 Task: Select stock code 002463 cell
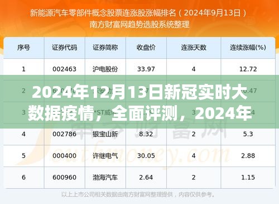click(x=64, y=69)
